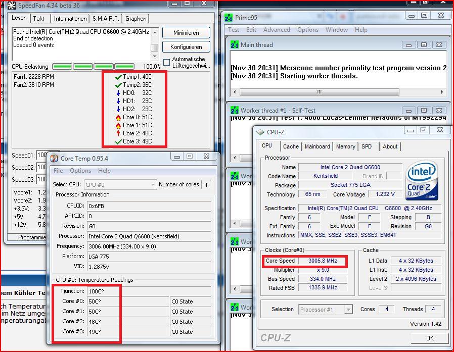The height and width of the screenshot is (352, 454).
Task: Click the Intel Core 2 Quad logo
Action: click(423, 180)
